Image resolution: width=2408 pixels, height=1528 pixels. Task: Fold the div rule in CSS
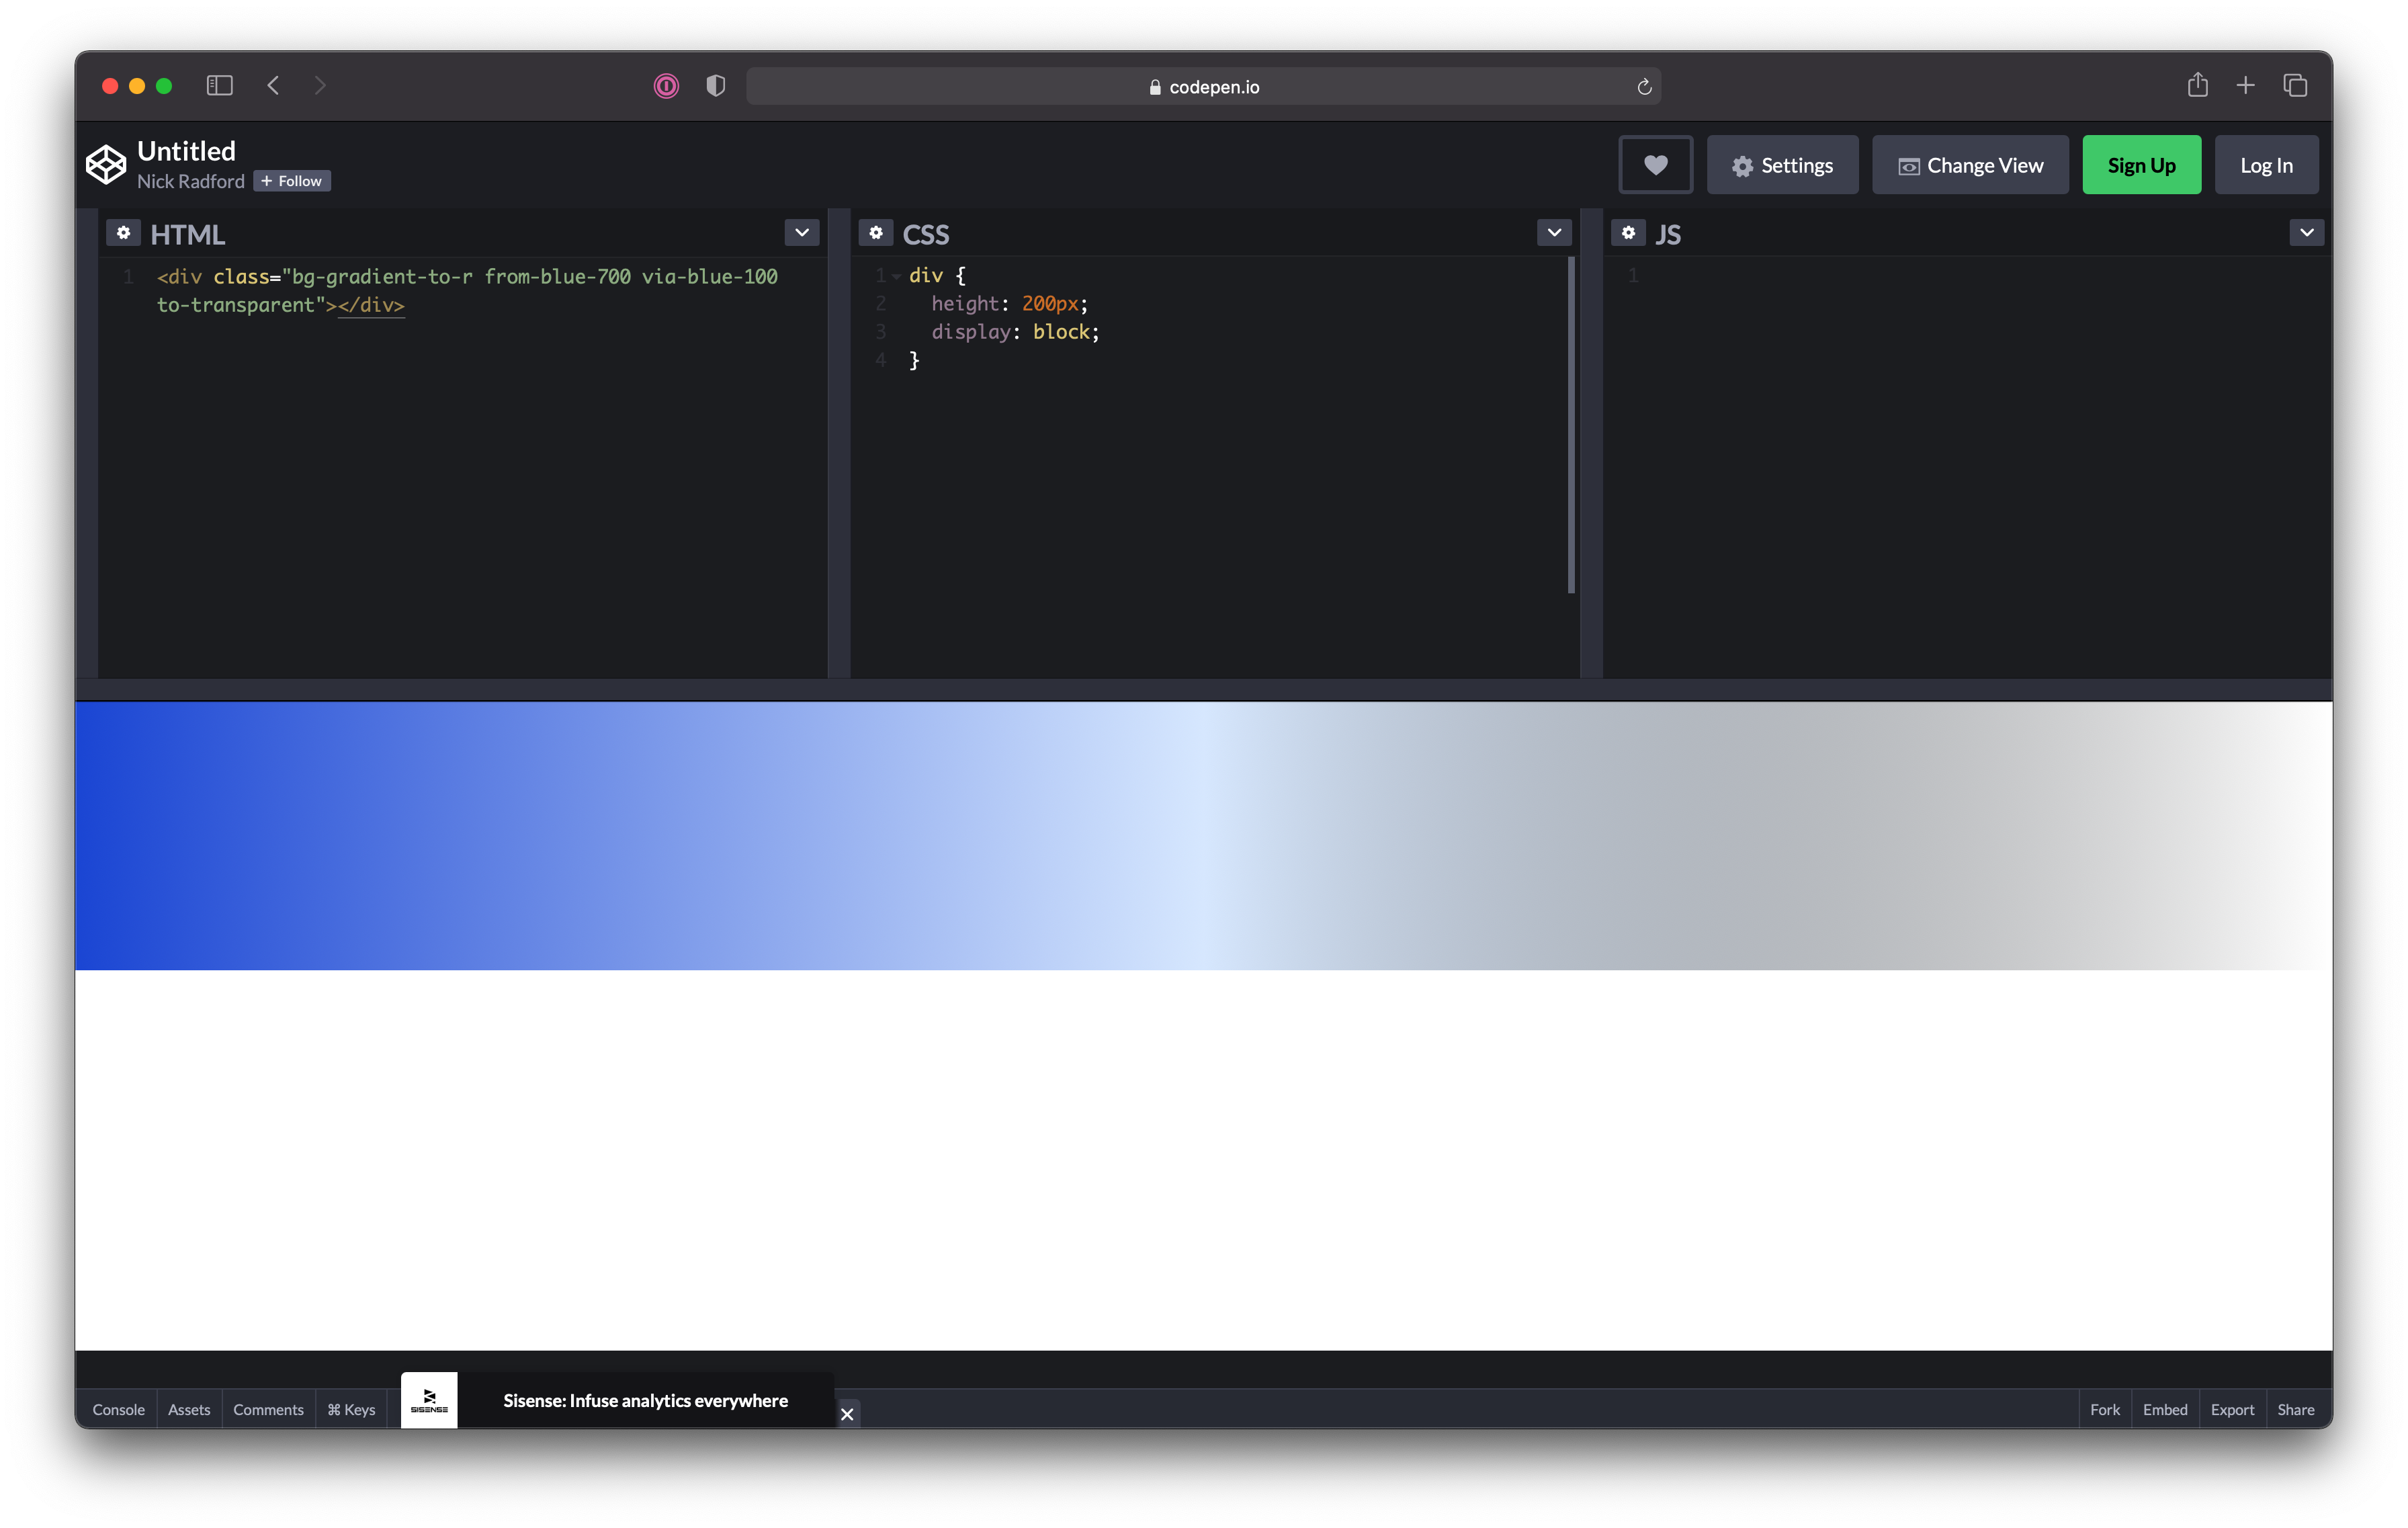click(896, 276)
